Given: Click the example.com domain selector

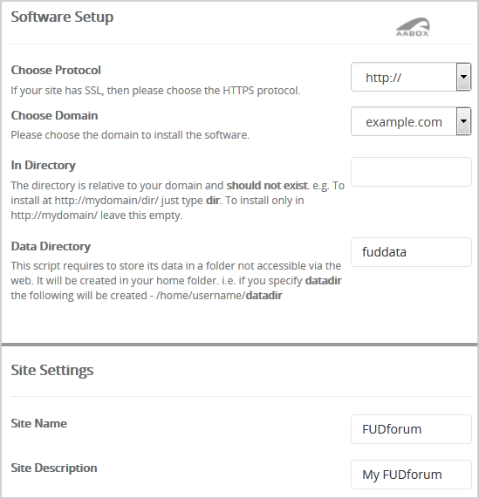Looking at the screenshot, I should pyautogui.click(x=411, y=121).
